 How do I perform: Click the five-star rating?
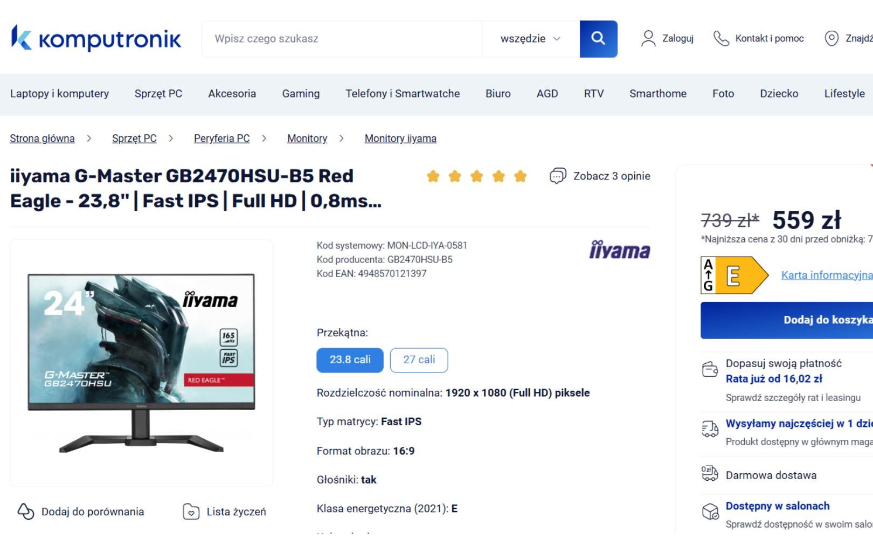pos(476,176)
